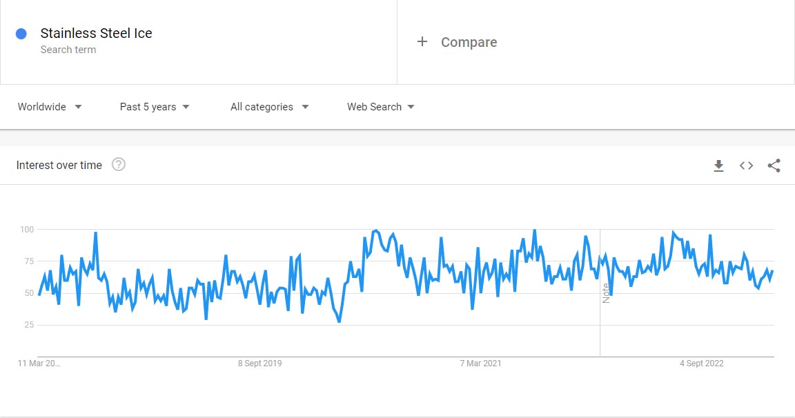
Task: Select the 4 Sept 2022 date label
Action: (702, 364)
